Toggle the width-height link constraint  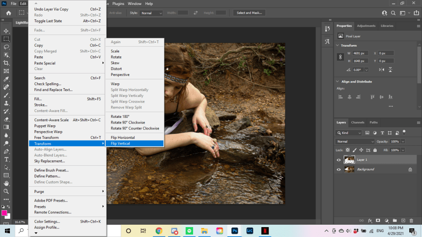point(340,57)
